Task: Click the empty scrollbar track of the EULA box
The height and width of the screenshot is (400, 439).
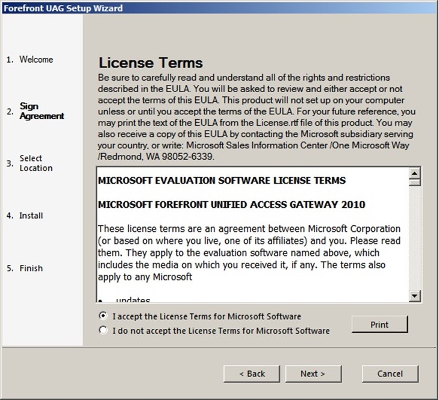Action: (414, 241)
